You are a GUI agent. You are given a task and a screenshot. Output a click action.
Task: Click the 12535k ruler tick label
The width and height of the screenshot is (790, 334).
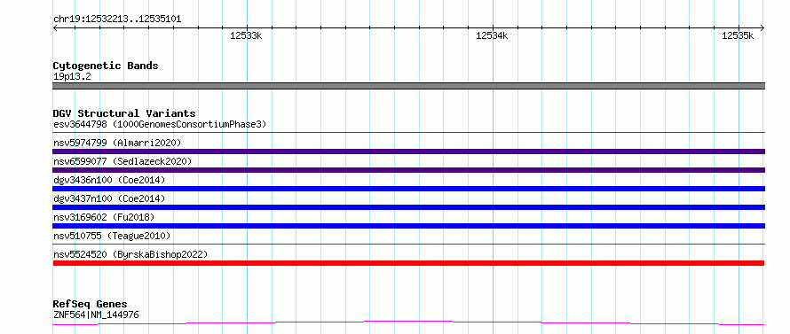tap(737, 35)
